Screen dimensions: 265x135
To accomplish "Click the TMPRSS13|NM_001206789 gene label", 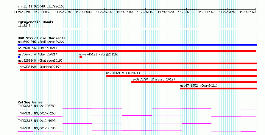I will [37, 106].
